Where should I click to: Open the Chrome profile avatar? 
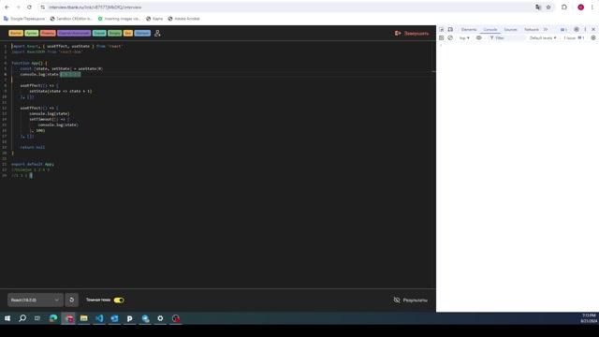click(580, 7)
